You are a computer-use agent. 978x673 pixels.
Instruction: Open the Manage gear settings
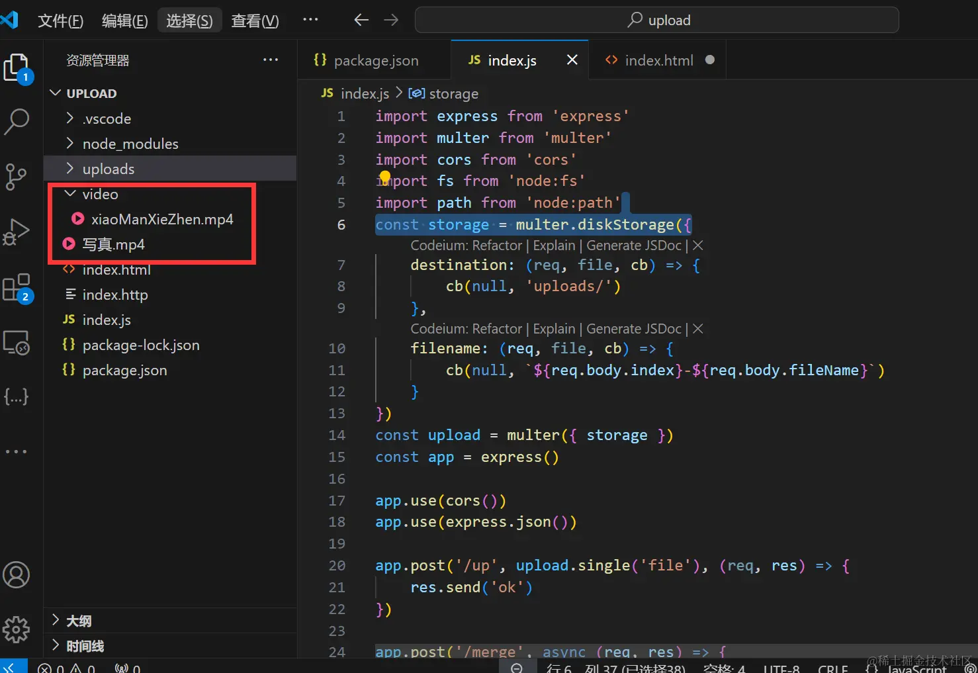tap(17, 629)
